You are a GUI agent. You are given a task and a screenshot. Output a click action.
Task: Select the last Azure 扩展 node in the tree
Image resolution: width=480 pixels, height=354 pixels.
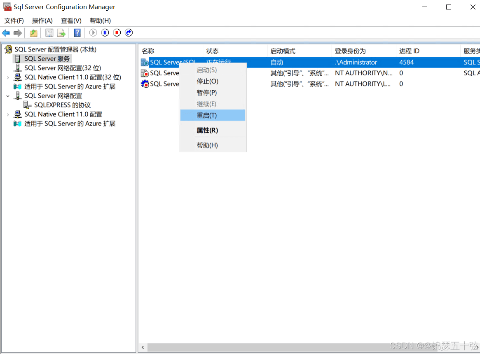click(x=70, y=123)
